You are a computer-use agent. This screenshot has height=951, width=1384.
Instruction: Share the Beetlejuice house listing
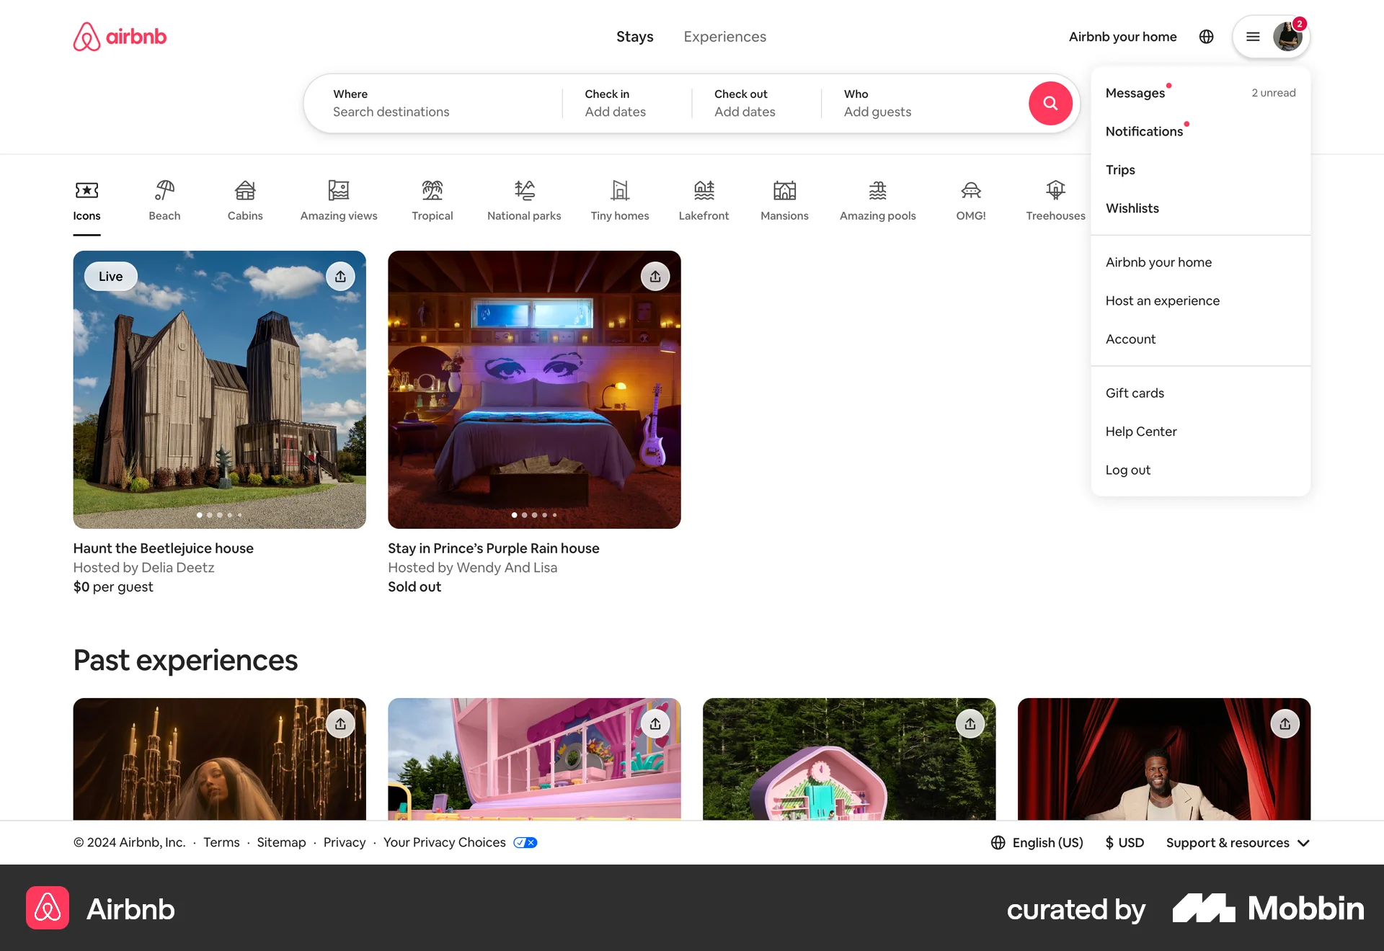[341, 276]
